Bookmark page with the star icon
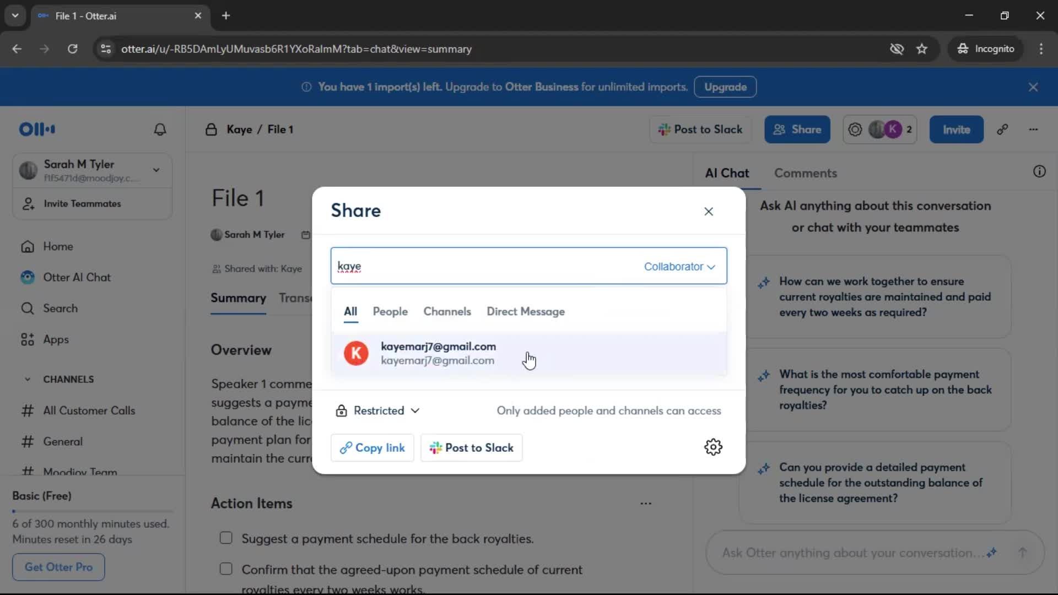The height and width of the screenshot is (595, 1058). pyautogui.click(x=922, y=49)
